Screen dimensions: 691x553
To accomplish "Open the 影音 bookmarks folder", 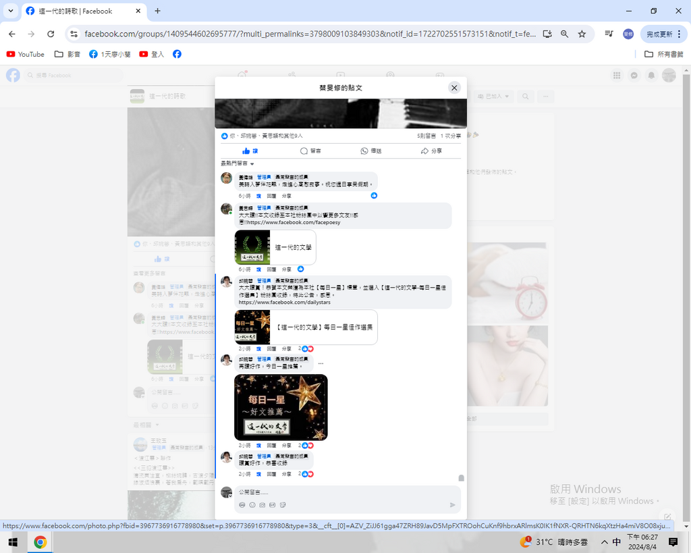I will [67, 54].
